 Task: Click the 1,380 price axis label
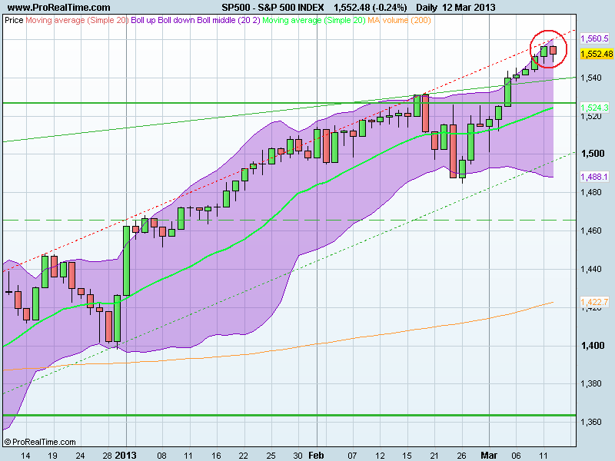tap(591, 383)
